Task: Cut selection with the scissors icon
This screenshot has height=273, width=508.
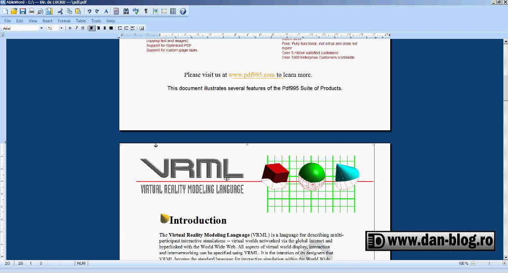Action: (x=61, y=11)
